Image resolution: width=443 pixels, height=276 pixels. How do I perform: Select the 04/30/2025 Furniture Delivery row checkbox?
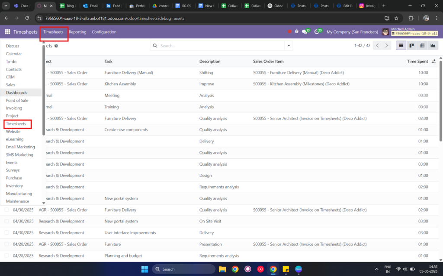tap(7, 210)
